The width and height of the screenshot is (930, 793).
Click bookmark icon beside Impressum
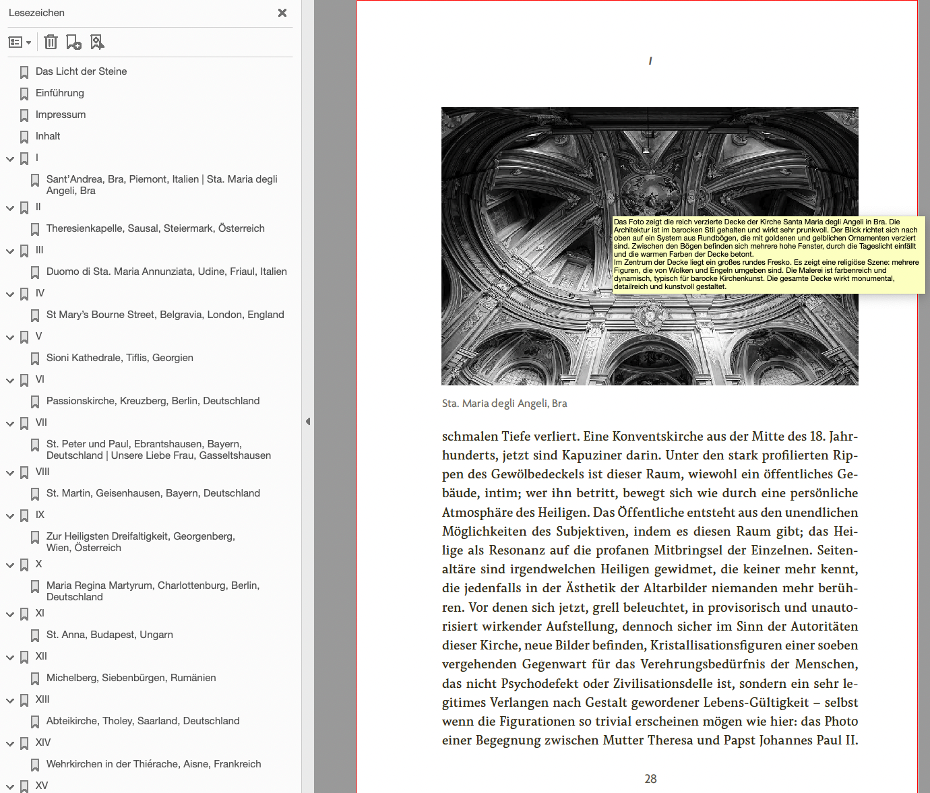pos(24,115)
